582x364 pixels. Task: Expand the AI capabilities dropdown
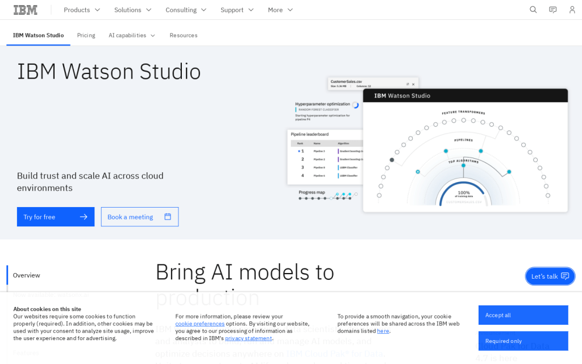pyautogui.click(x=132, y=35)
